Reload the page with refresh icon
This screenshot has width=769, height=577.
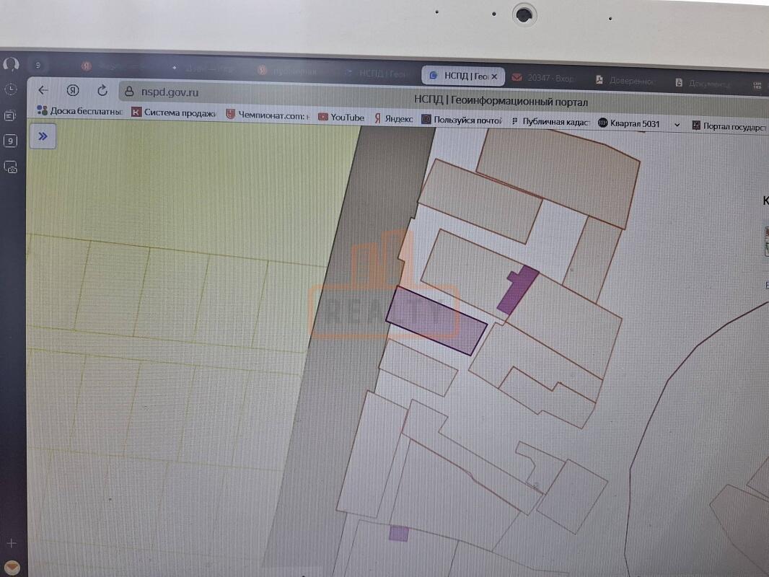[102, 90]
